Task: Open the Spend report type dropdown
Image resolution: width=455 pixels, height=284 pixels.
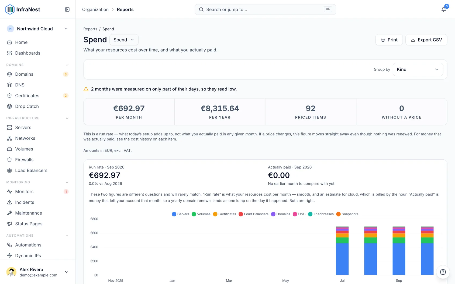Action: (x=124, y=40)
